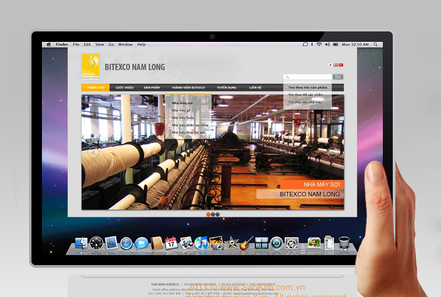Choose Tìm theo tên nhà máy option

(305, 102)
